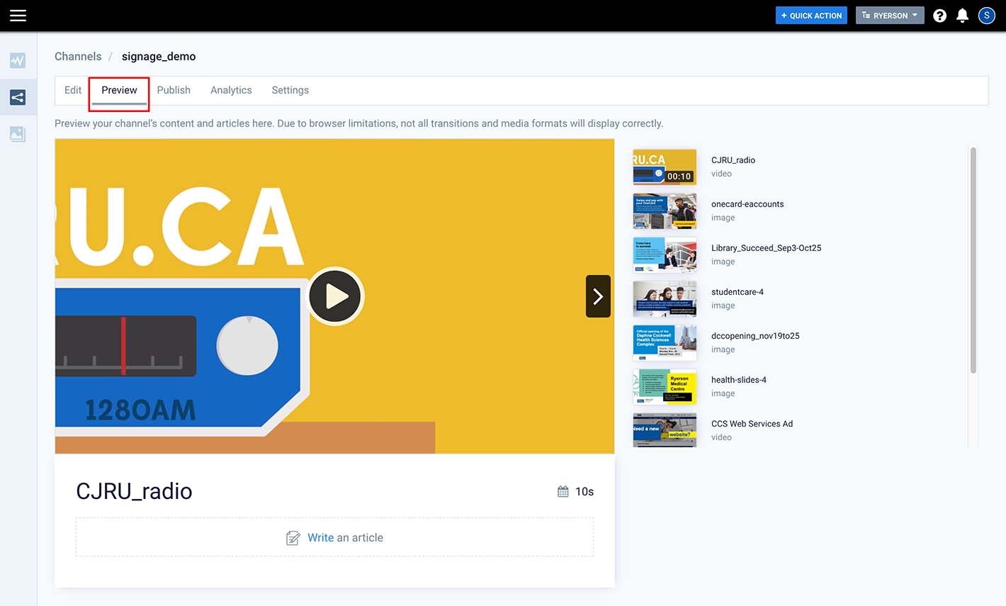
Task: Click the calendar icon beside 10s
Action: click(x=563, y=491)
